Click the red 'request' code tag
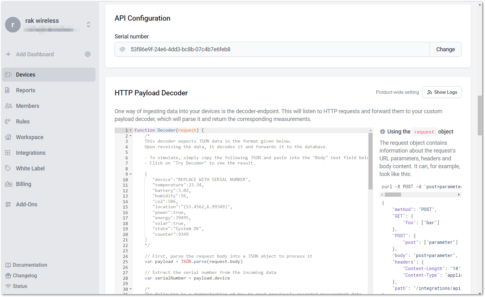Image resolution: width=485 pixels, height=297 pixels. tap(424, 132)
